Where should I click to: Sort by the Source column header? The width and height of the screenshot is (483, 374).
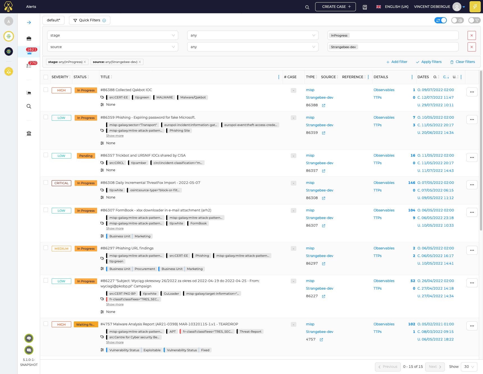pos(329,77)
